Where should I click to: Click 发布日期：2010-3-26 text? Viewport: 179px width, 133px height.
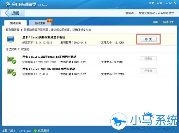tap(73, 74)
